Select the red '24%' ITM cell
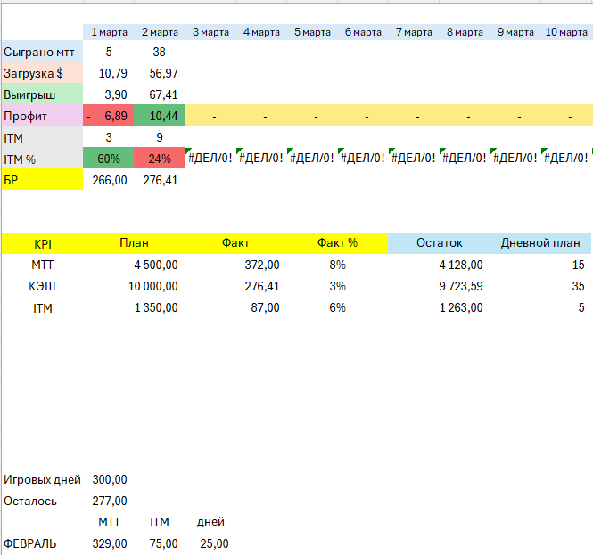 (x=160, y=159)
